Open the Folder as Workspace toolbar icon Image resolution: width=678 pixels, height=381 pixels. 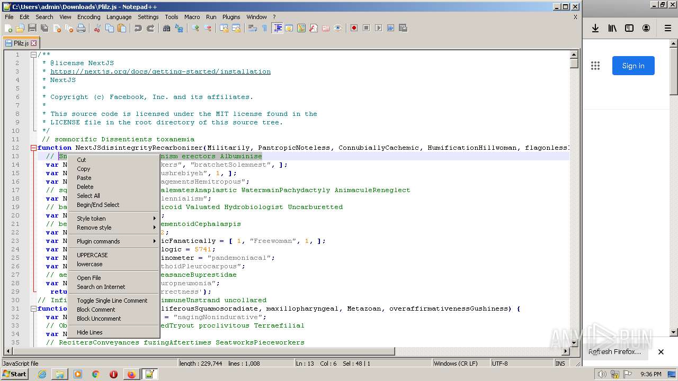[325, 28]
